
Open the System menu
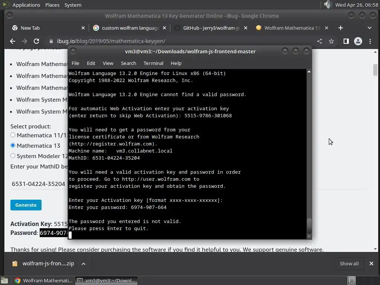click(x=73, y=5)
